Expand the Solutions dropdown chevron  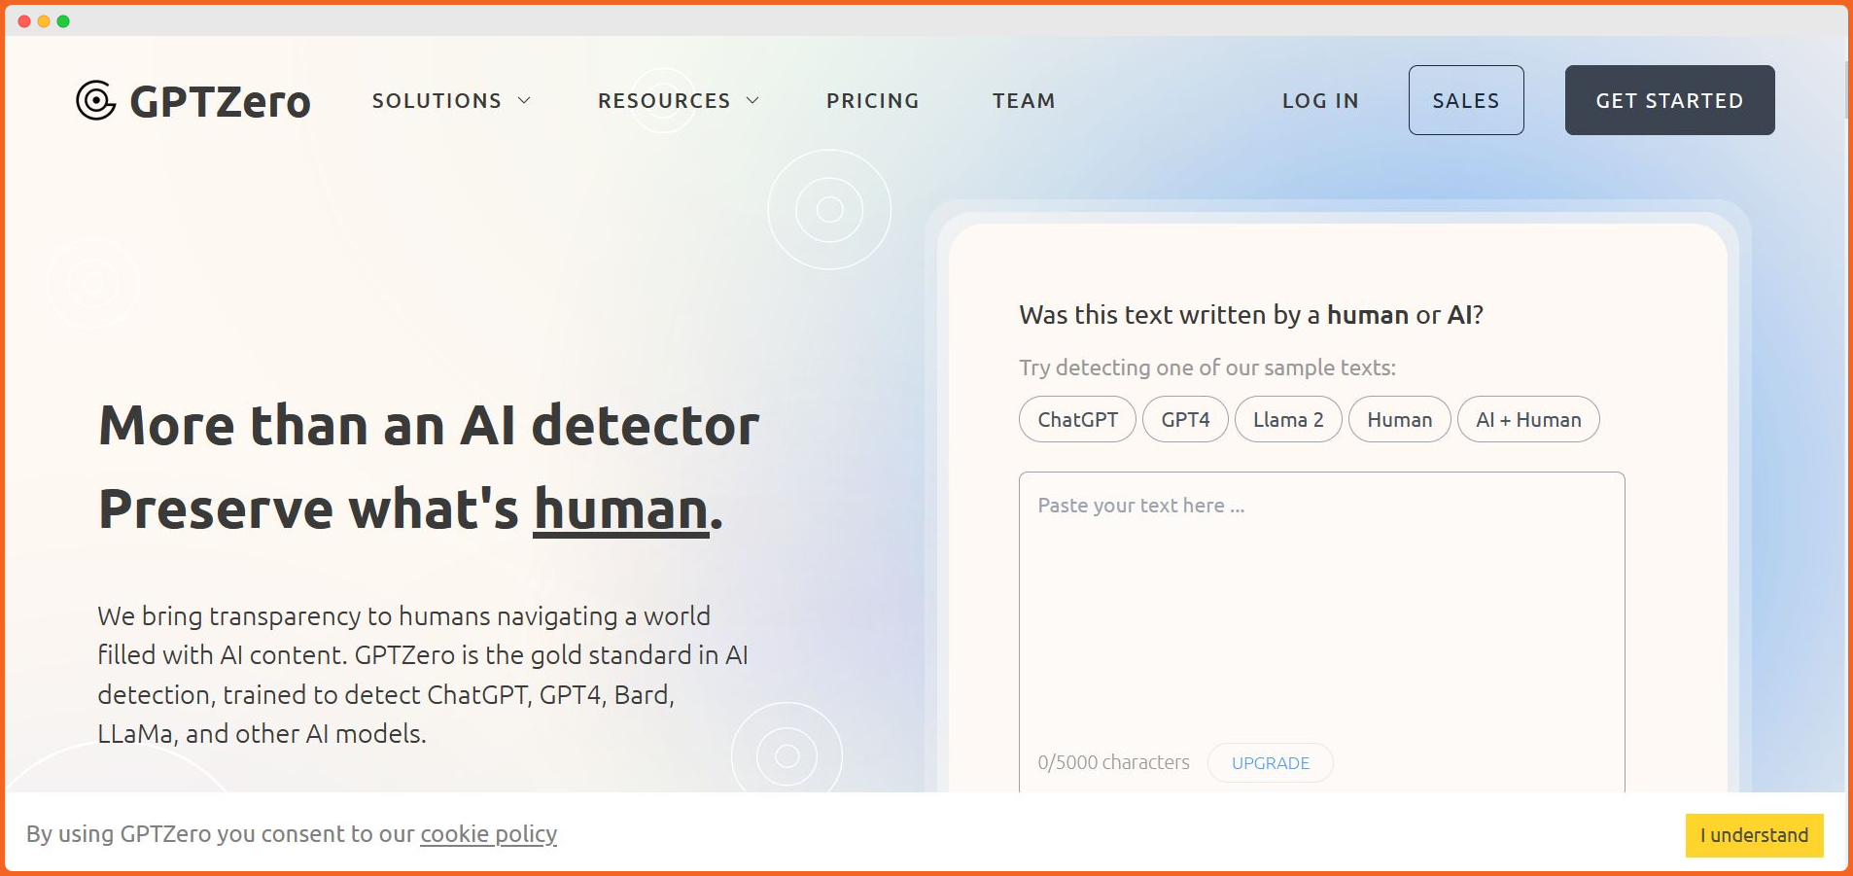pos(525,100)
